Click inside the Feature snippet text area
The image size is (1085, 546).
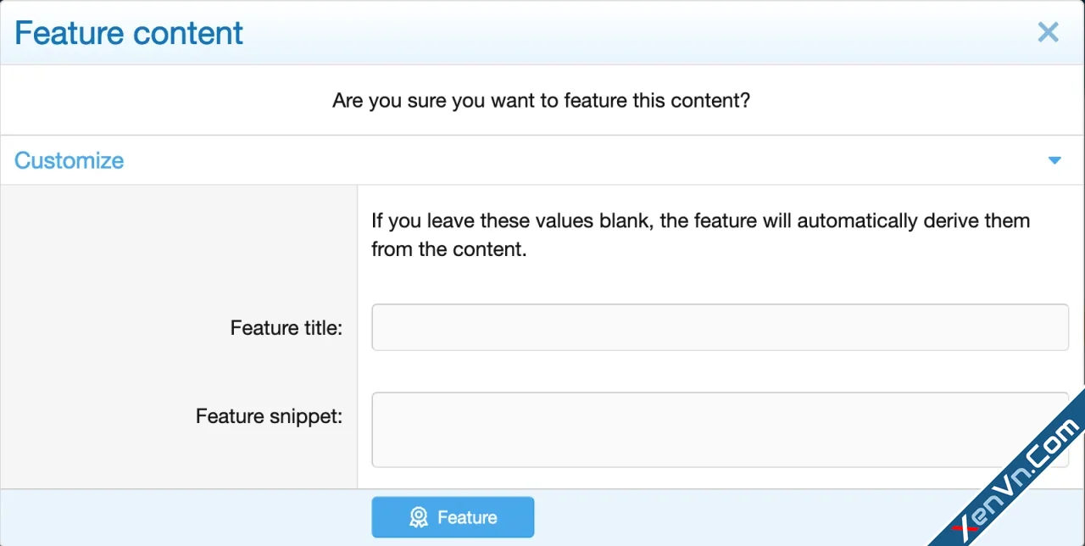click(720, 428)
